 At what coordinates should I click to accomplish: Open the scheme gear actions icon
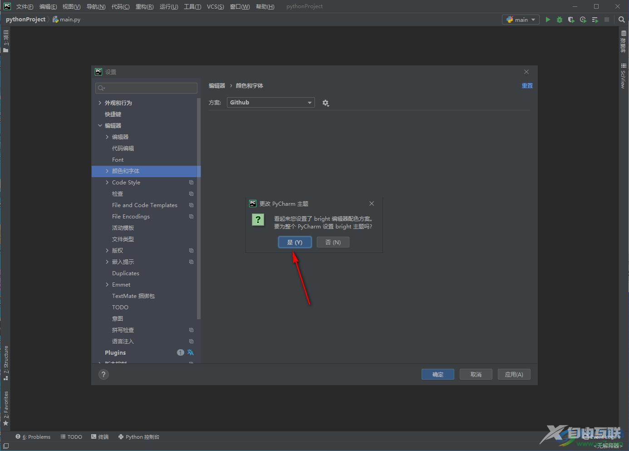pos(325,103)
